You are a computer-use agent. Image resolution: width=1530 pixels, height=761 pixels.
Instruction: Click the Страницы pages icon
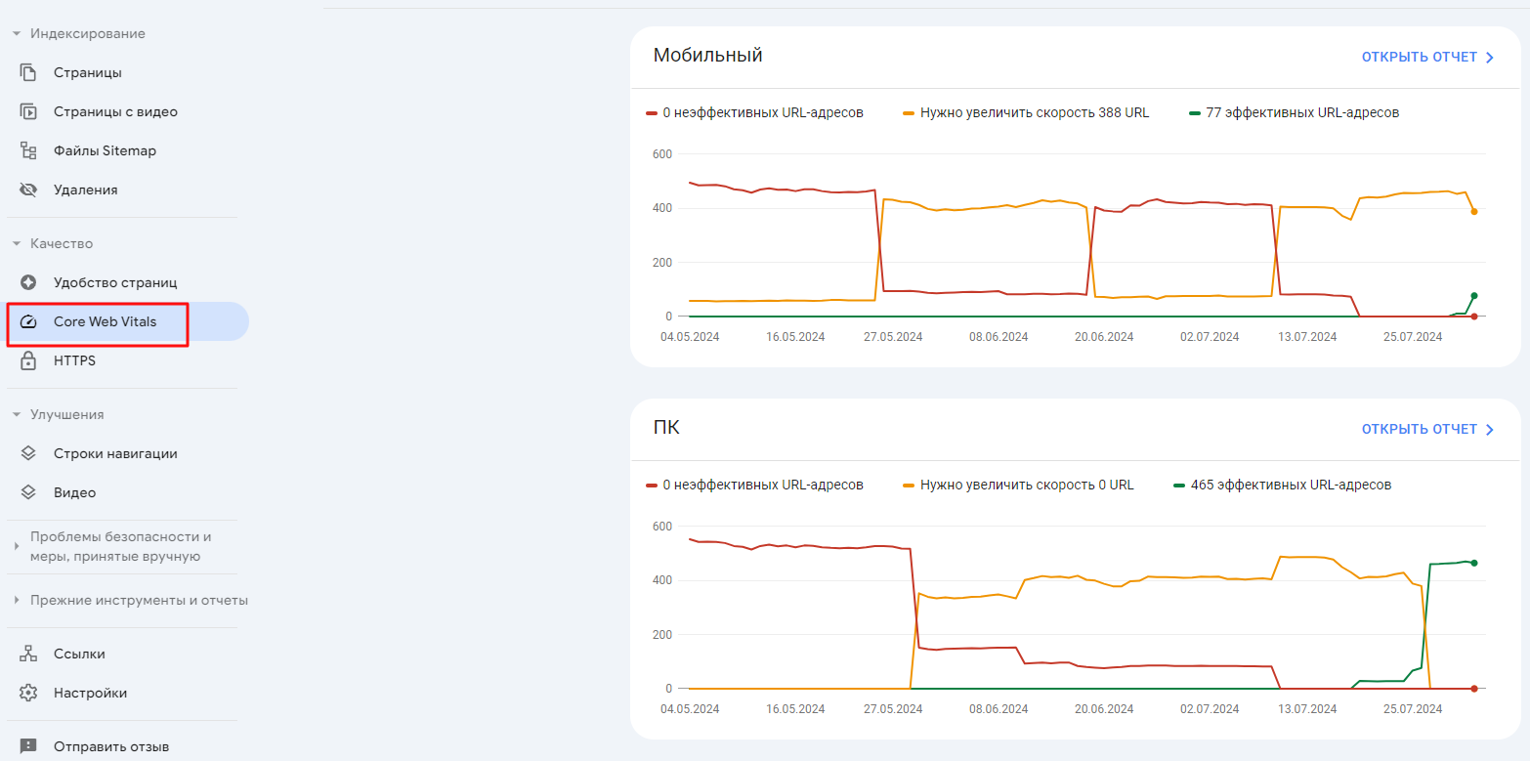click(x=28, y=72)
